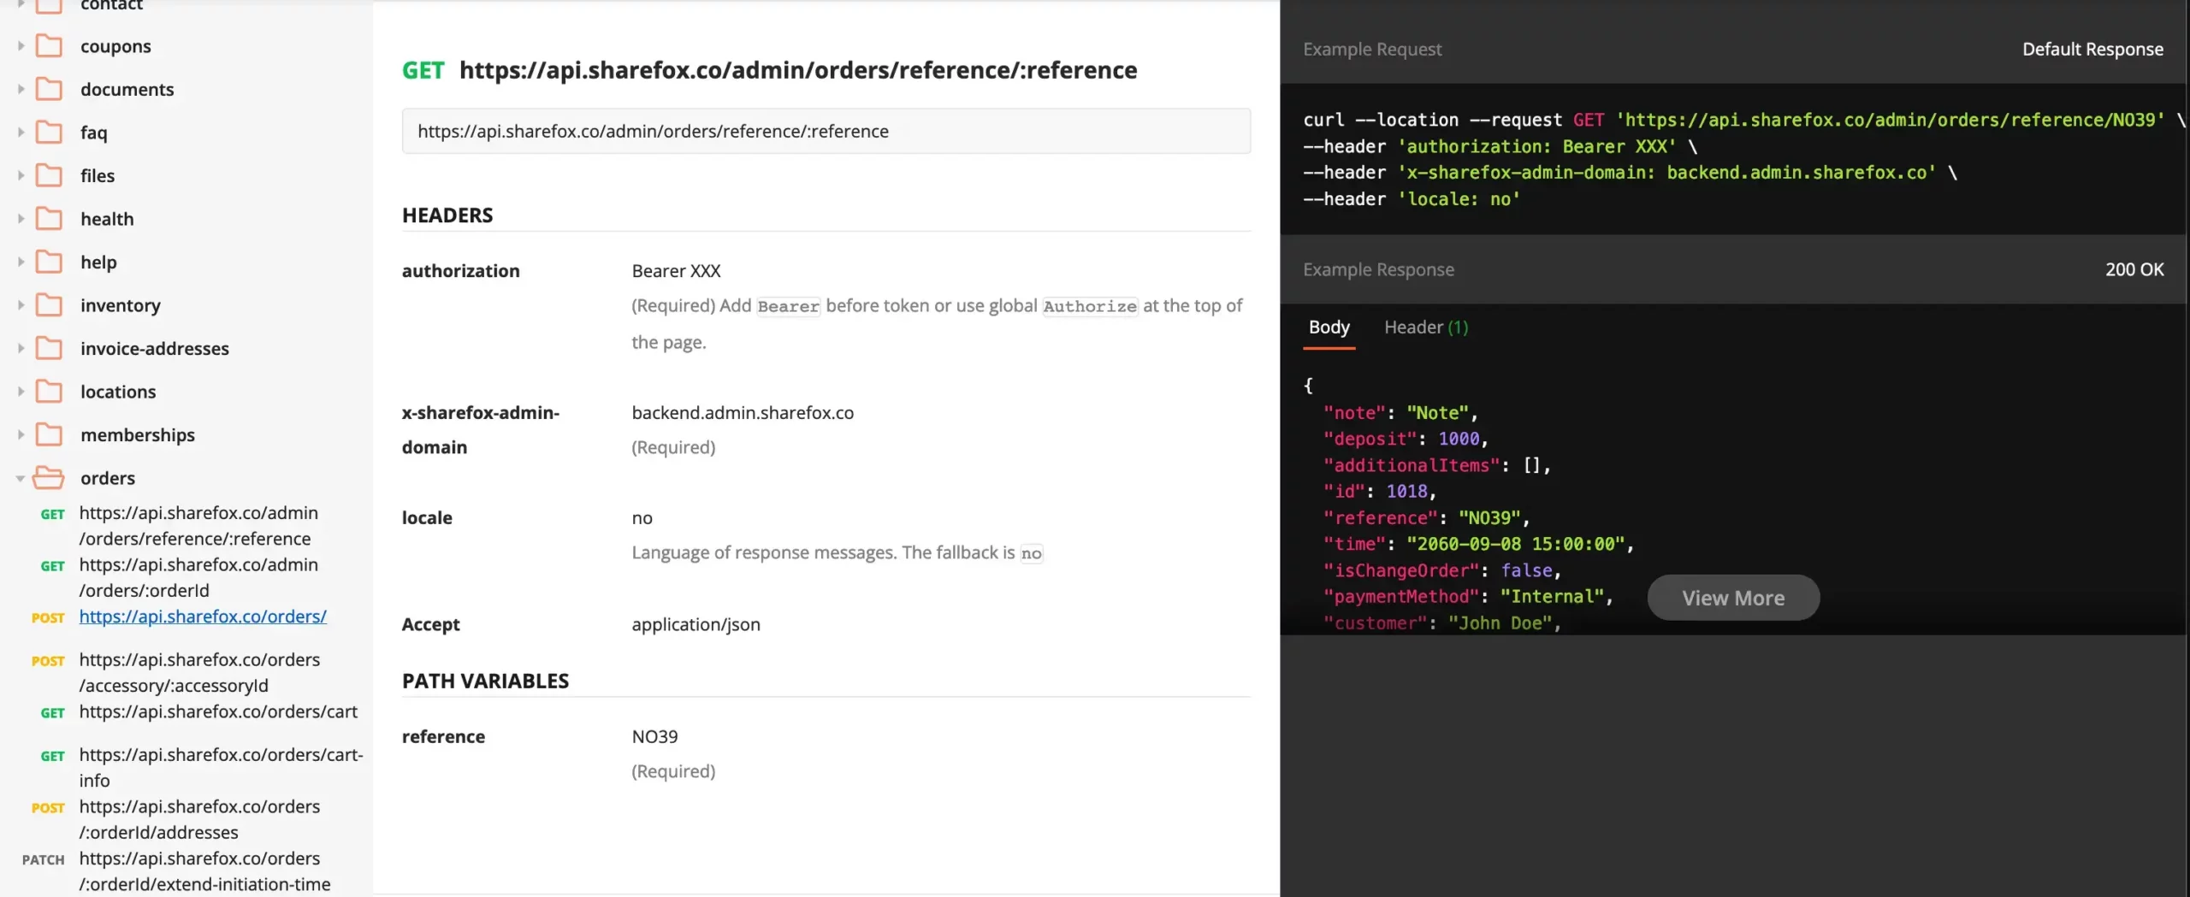Click the backend.admin.sharefox.co header value
Image resolution: width=2190 pixels, height=897 pixels.
click(743, 413)
